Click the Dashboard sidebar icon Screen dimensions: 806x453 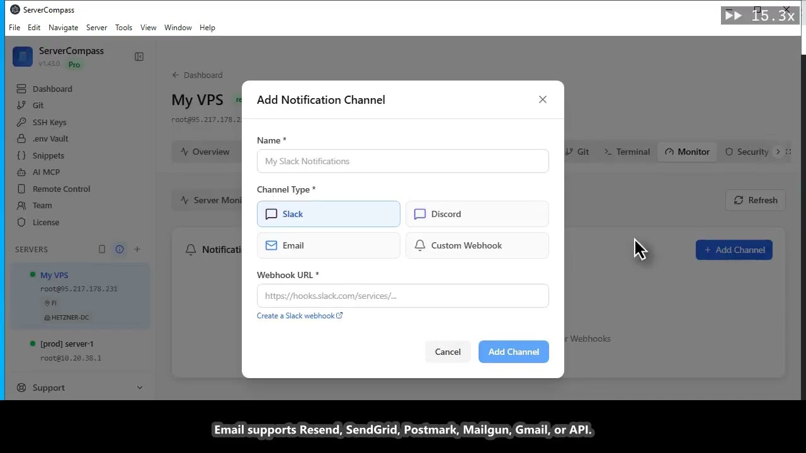(21, 89)
